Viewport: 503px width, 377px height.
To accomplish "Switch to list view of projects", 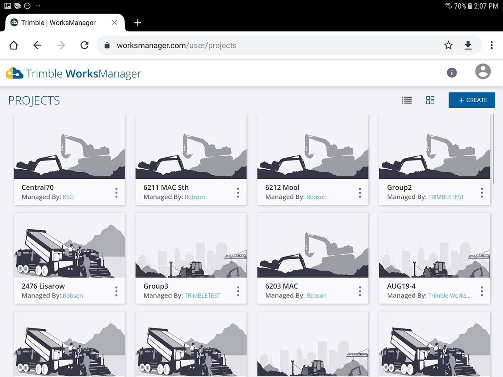I will pyautogui.click(x=407, y=100).
